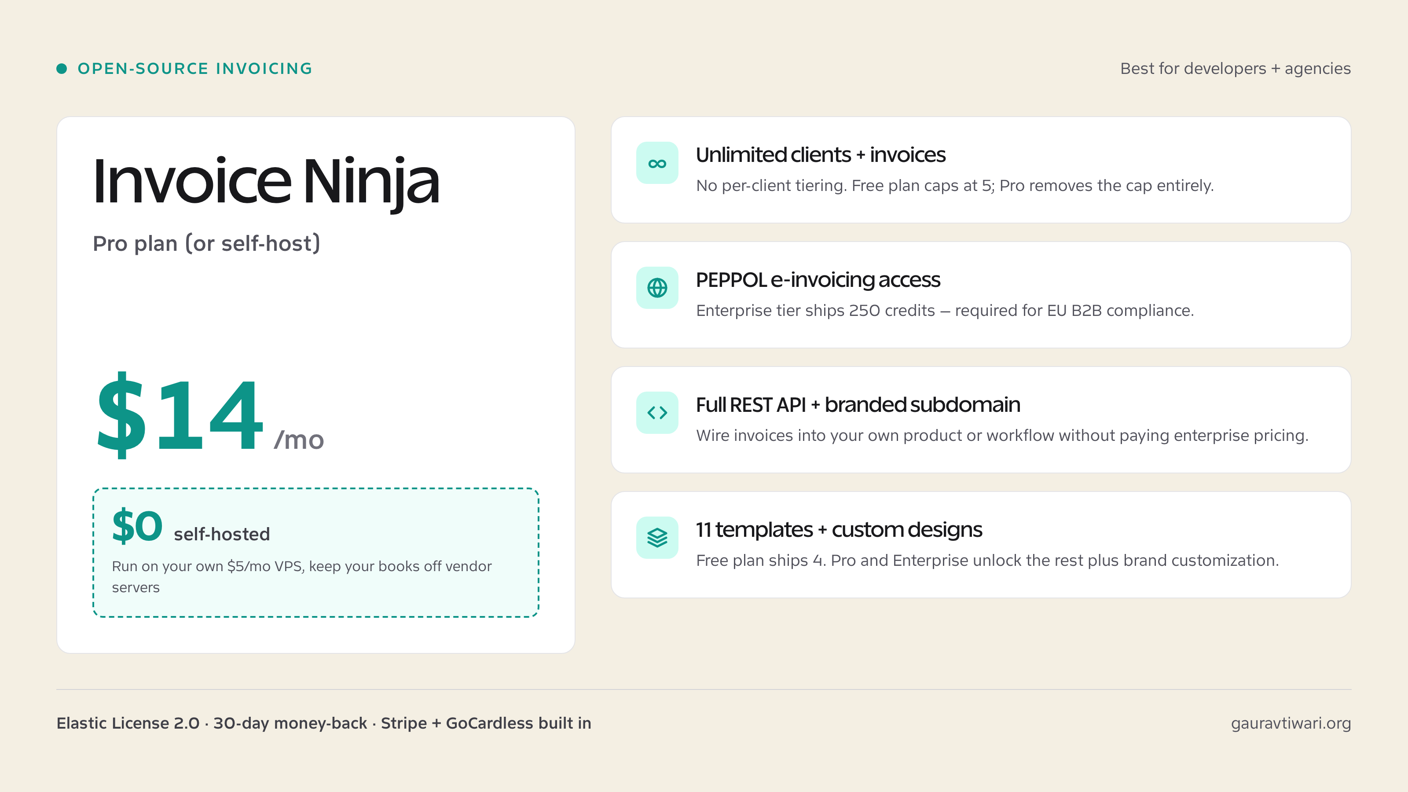
Task: Select the OPEN-SOURCE INVOICING label
Action: coord(194,68)
